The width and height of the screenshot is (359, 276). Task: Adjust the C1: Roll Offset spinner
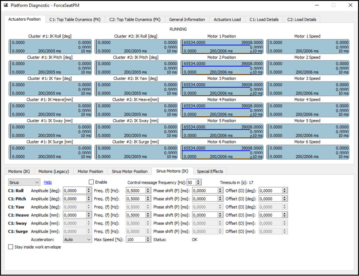coord(285,190)
